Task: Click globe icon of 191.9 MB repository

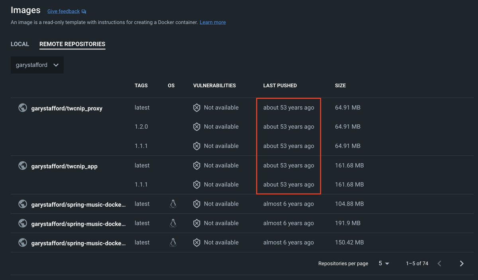Action: click(x=23, y=223)
